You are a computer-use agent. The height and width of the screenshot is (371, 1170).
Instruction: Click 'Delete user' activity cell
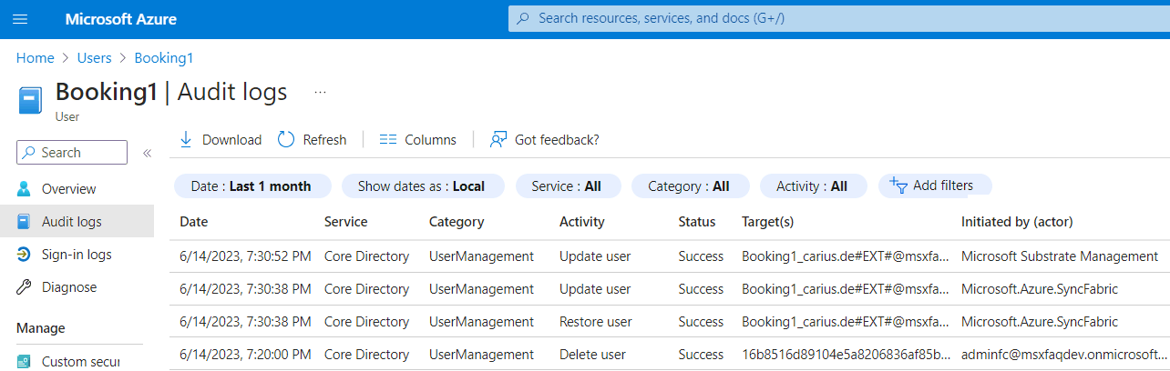pos(592,354)
